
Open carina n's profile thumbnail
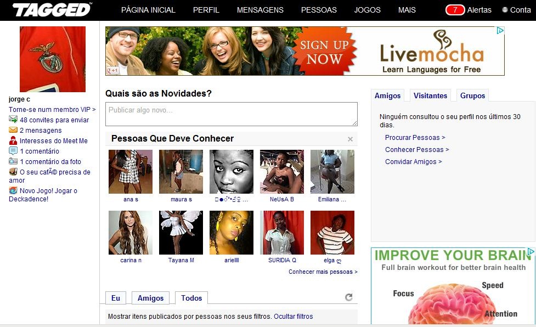pos(131,232)
